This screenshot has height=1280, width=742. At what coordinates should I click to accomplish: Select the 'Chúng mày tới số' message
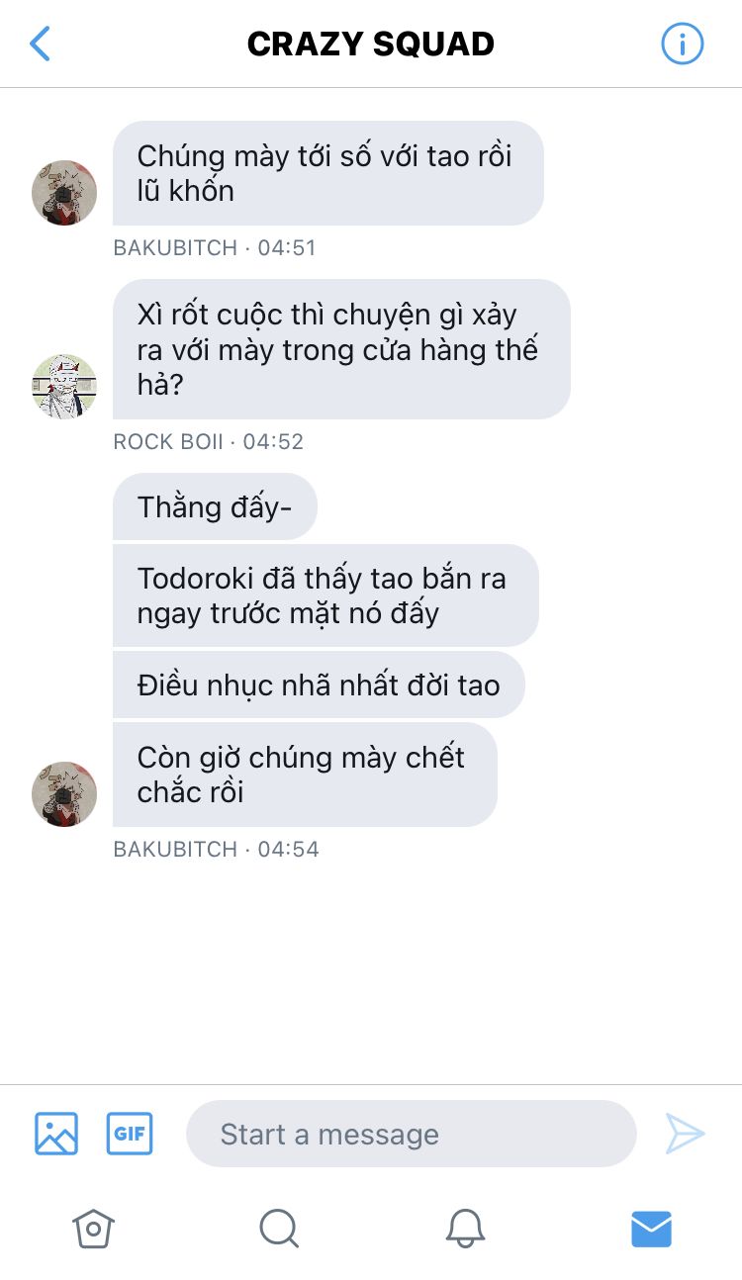click(x=328, y=173)
